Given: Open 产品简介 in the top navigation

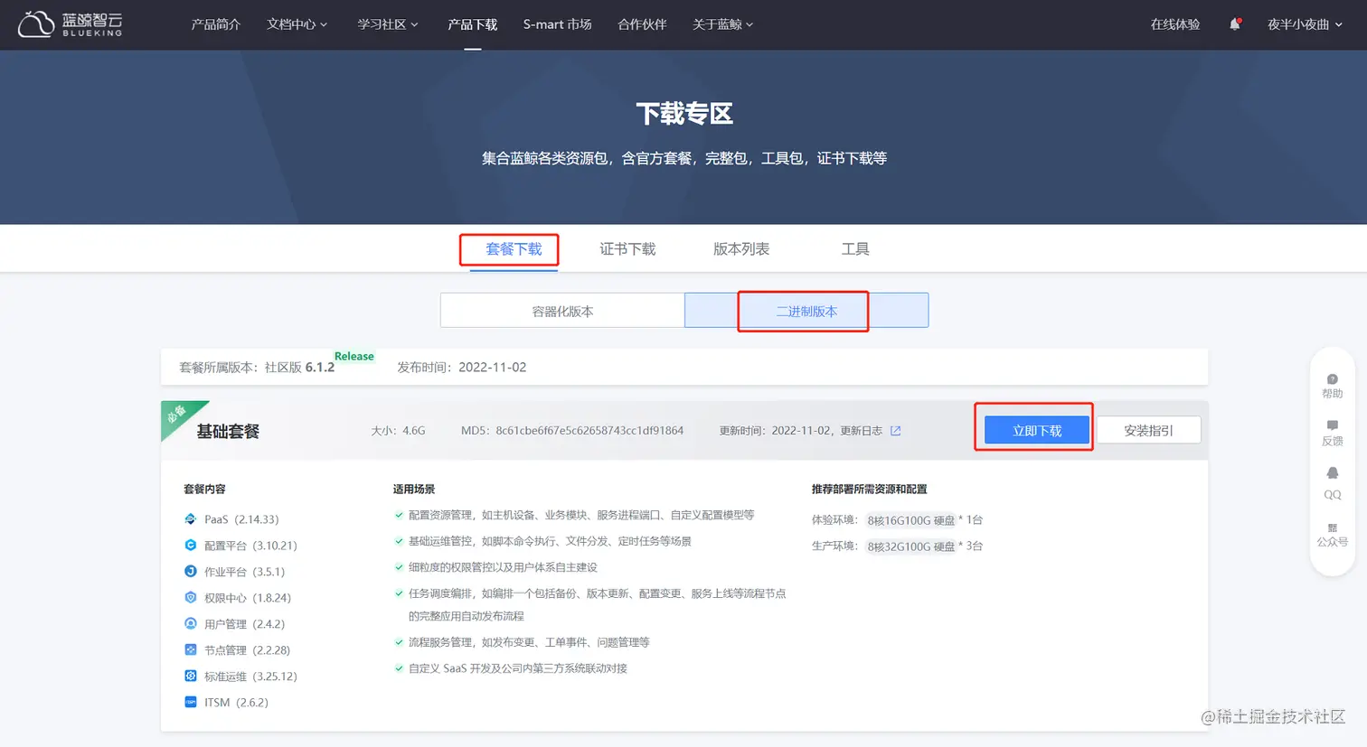Looking at the screenshot, I should pyautogui.click(x=215, y=24).
